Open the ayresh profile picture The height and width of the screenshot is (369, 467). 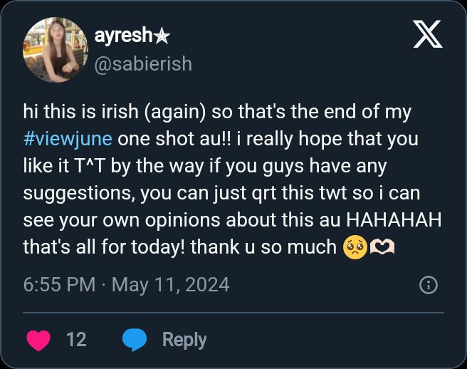(56, 50)
